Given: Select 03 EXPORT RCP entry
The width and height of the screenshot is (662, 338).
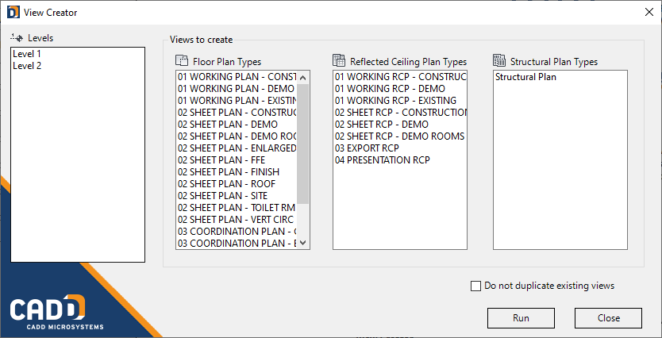Looking at the screenshot, I should (400, 148).
